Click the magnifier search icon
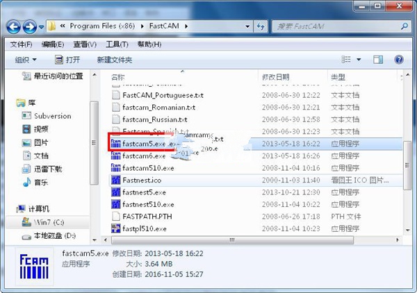The width and height of the screenshot is (417, 293). (404, 26)
